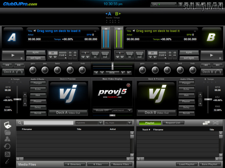Click the rewind button on Deck A

click(x=70, y=55)
